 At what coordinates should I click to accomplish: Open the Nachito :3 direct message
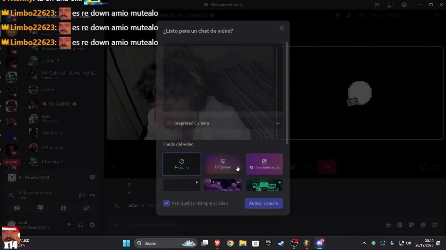pos(63,133)
